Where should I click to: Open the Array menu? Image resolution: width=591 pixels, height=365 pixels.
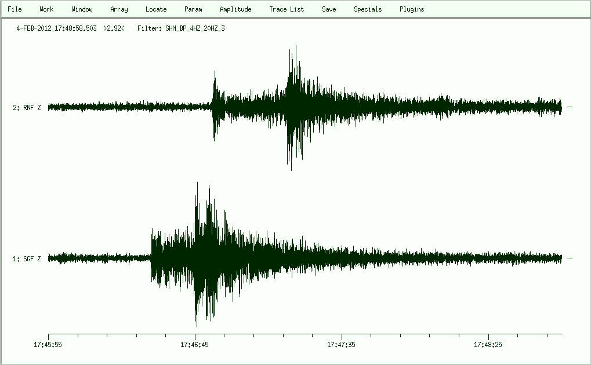pyautogui.click(x=119, y=9)
